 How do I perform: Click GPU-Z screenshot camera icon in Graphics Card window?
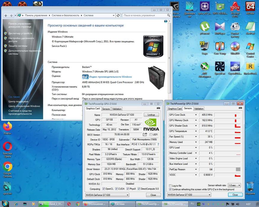[158, 108]
